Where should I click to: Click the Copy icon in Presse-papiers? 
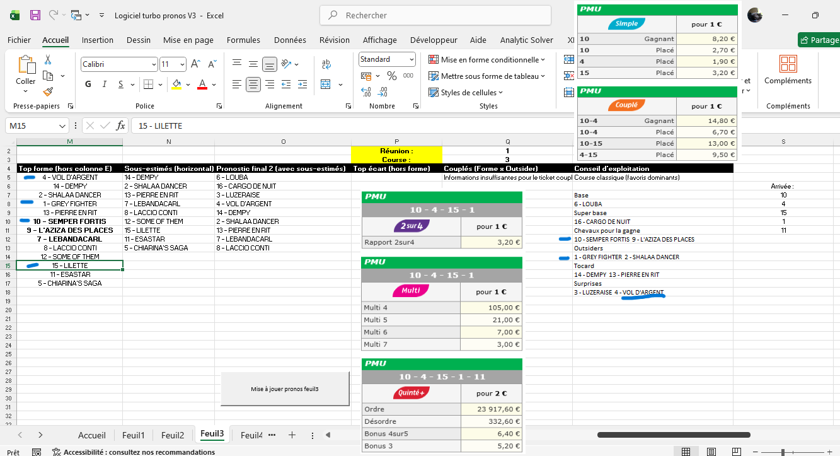click(48, 76)
